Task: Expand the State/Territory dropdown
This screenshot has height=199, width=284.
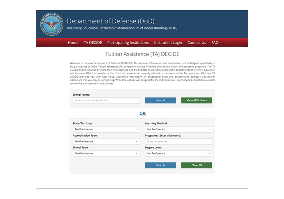Action: tap(106, 129)
